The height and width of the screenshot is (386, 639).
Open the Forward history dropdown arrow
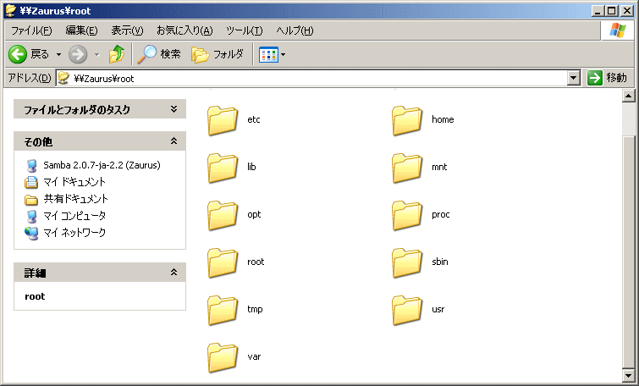[x=97, y=54]
